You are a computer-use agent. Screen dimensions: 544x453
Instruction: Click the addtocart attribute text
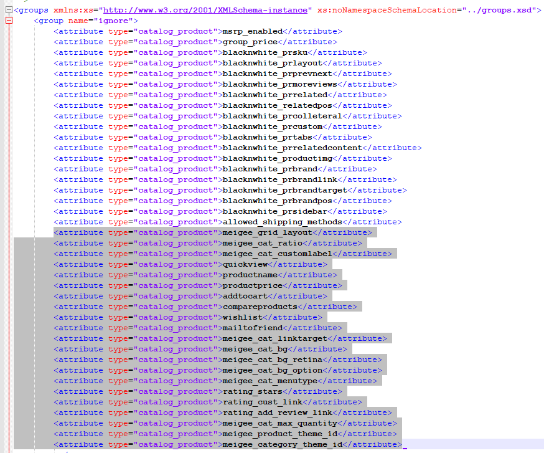[x=245, y=297]
